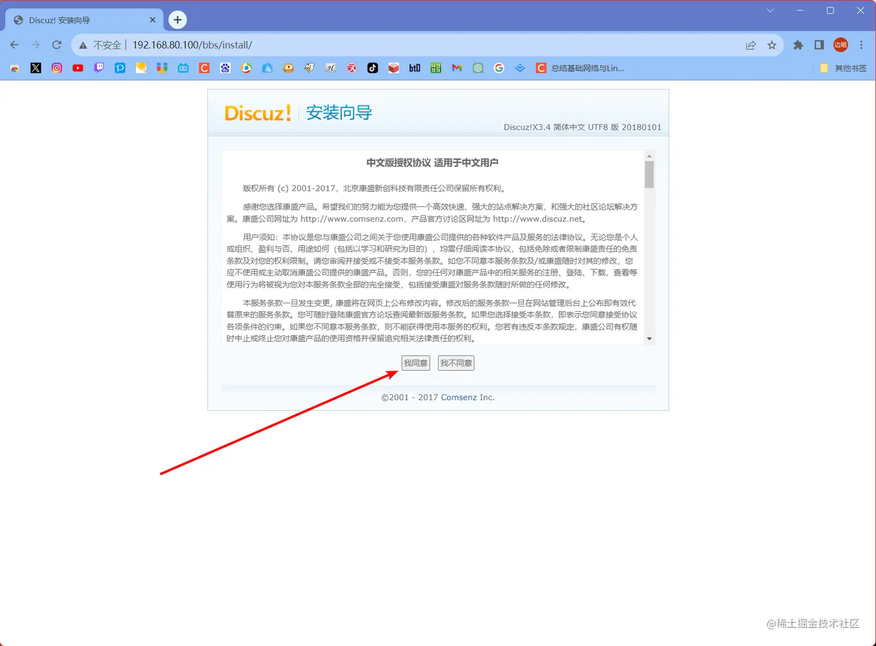Click the license scrollbar up arrow
This screenshot has height=646, width=876.
(649, 156)
